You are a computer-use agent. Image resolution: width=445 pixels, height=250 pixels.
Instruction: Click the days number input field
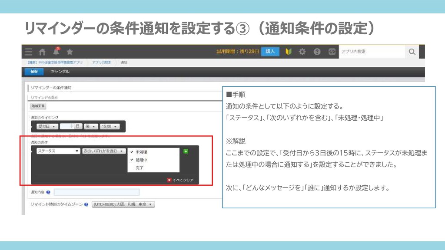[67, 126]
